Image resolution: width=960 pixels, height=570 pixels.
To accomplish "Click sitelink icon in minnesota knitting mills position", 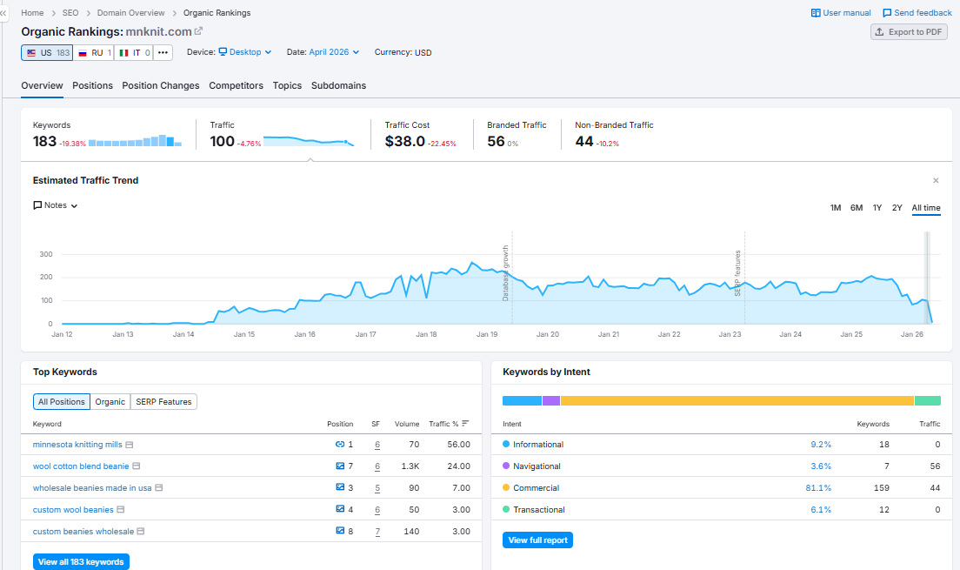I will (x=340, y=445).
